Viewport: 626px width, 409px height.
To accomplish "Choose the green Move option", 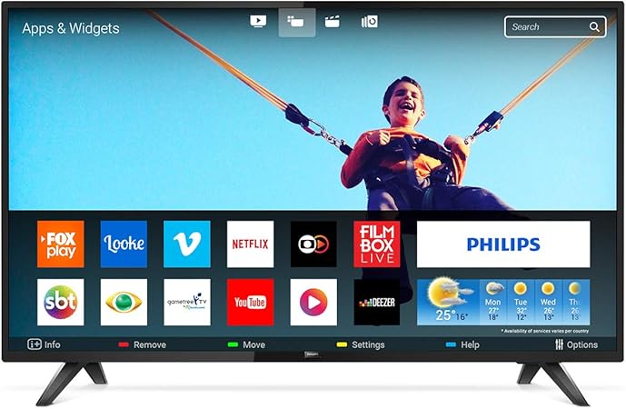I will coord(246,344).
